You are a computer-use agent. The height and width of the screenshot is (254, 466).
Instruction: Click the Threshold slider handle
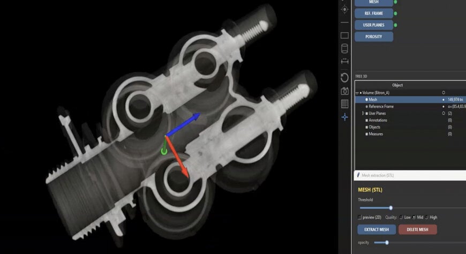point(391,208)
